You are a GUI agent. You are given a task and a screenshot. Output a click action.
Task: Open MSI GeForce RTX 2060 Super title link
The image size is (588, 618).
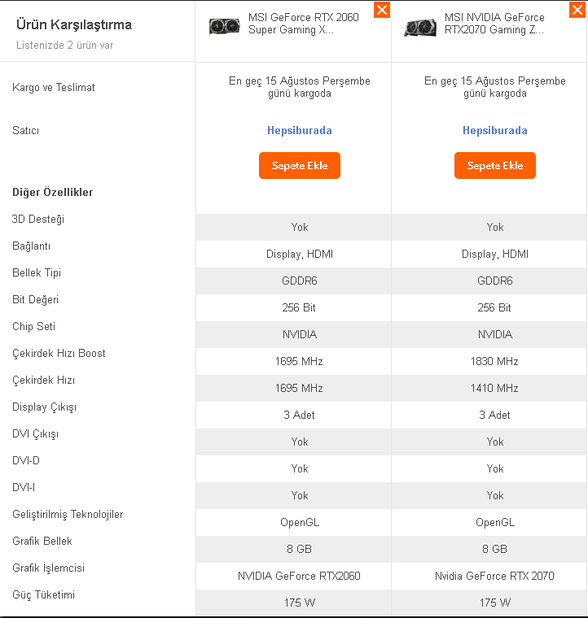point(303,24)
